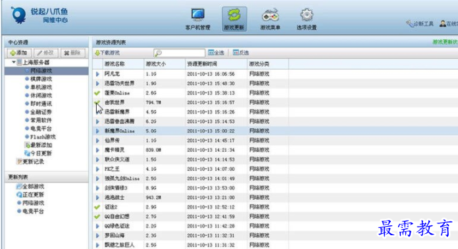
Task: Click timestamp 2011-10-13 16:06:56
Action: click(x=211, y=74)
